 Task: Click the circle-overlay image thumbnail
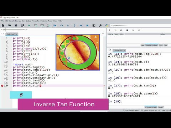[x=78, y=52]
